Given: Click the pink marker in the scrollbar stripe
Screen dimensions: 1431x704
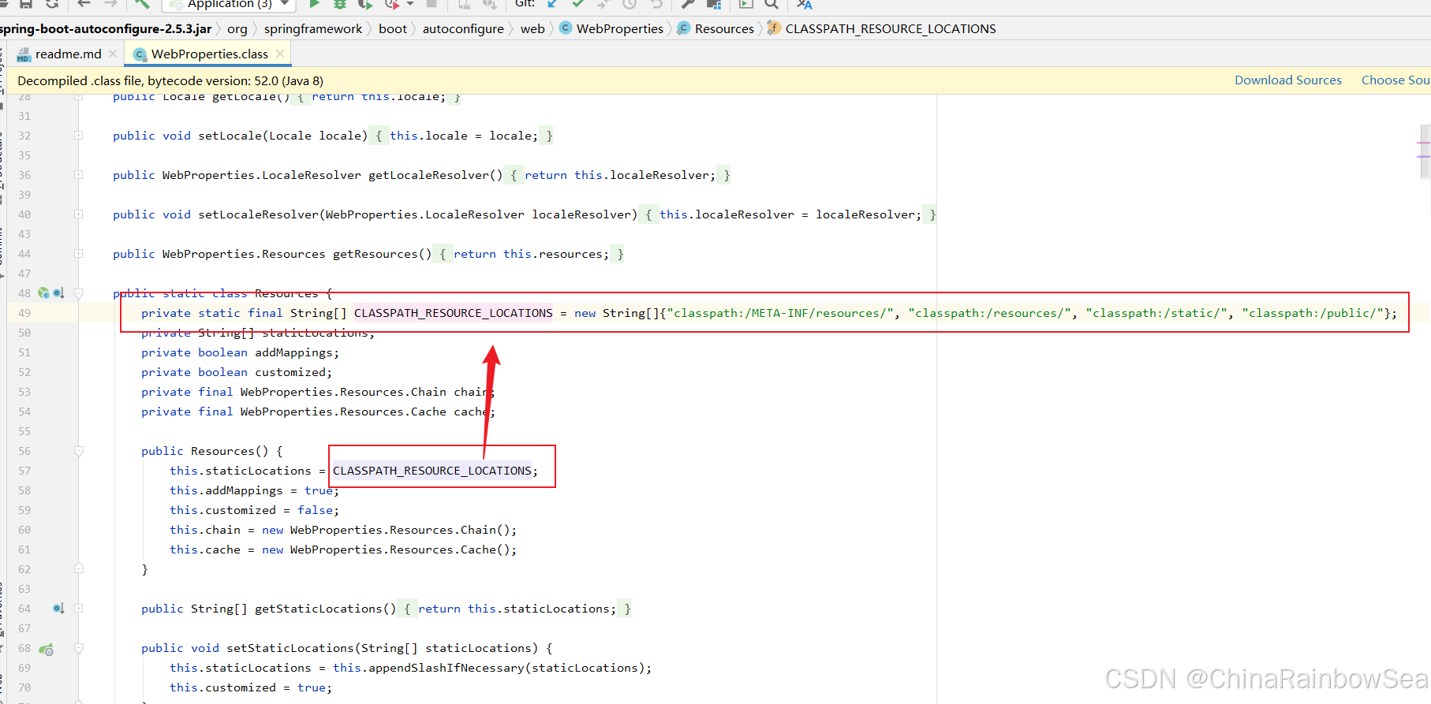Looking at the screenshot, I should [x=1423, y=143].
